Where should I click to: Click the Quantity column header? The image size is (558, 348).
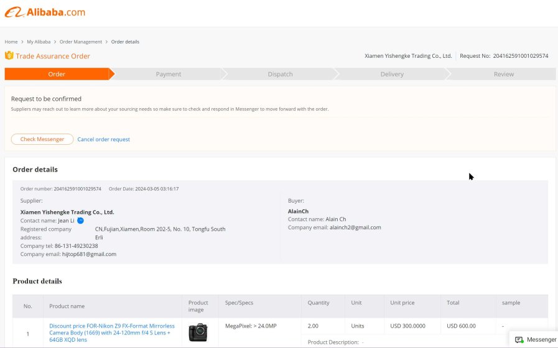pos(319,303)
